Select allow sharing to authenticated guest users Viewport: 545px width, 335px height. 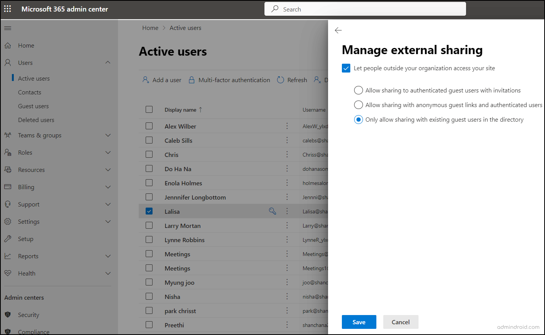(x=358, y=90)
